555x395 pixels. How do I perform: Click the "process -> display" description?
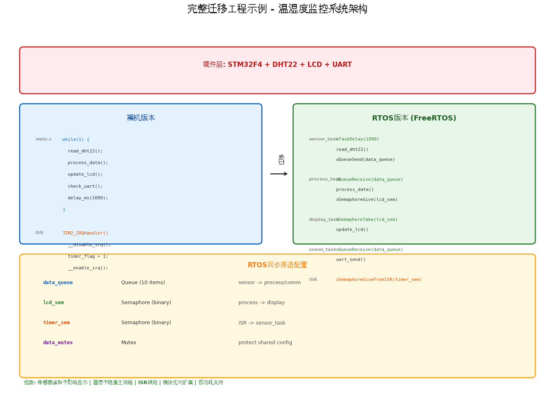262,303
